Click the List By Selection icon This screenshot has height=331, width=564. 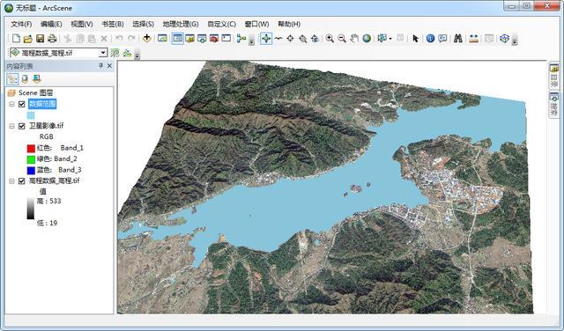pos(37,78)
